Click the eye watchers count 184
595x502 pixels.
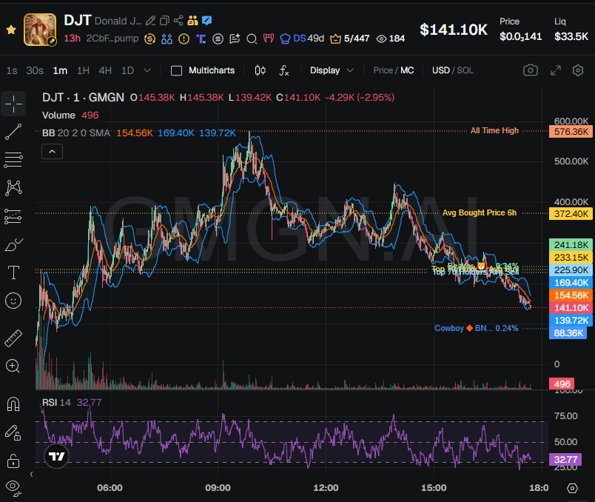[391, 39]
